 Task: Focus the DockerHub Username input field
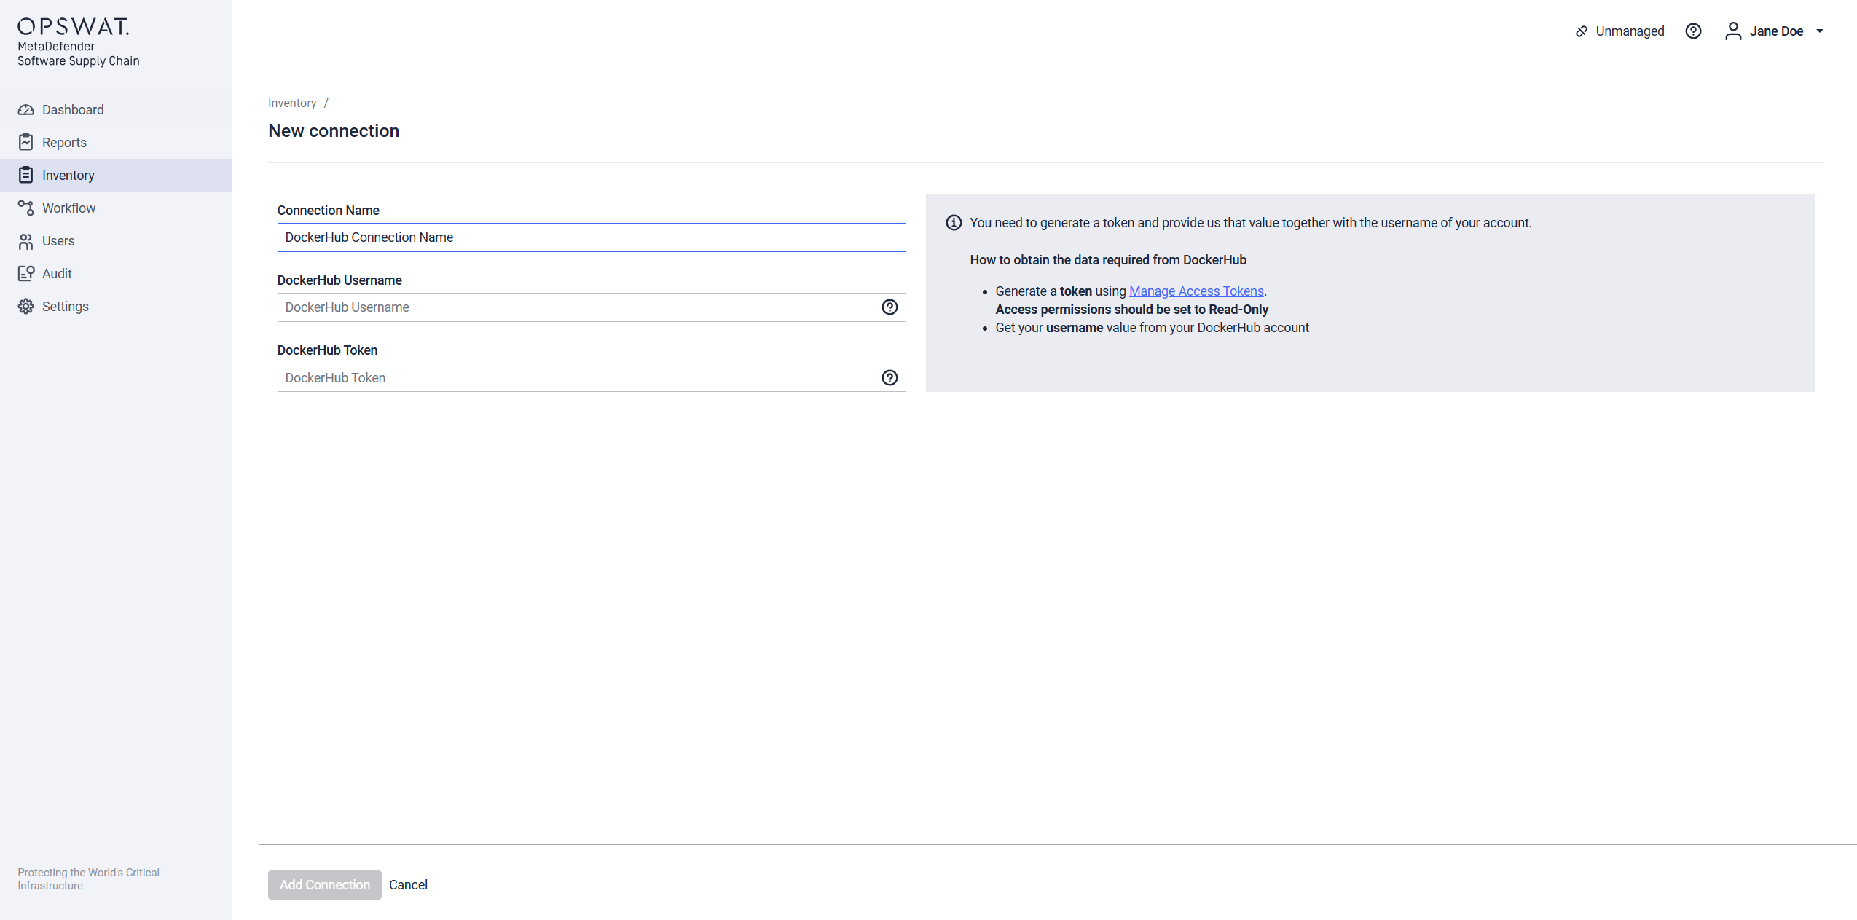[592, 307]
